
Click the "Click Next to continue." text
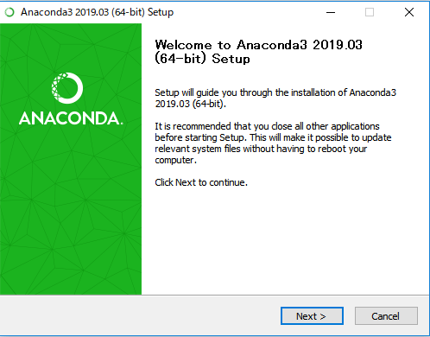point(201,182)
